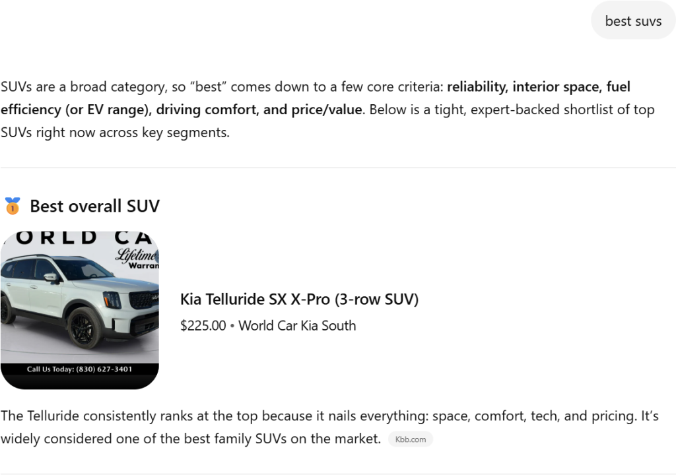Click the "best suvs" user message bubble
Image resolution: width=676 pixels, height=475 pixels.
pos(633,20)
